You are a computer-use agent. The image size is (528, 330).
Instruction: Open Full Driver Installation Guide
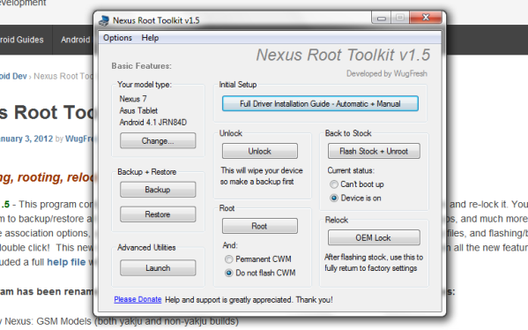click(x=320, y=103)
